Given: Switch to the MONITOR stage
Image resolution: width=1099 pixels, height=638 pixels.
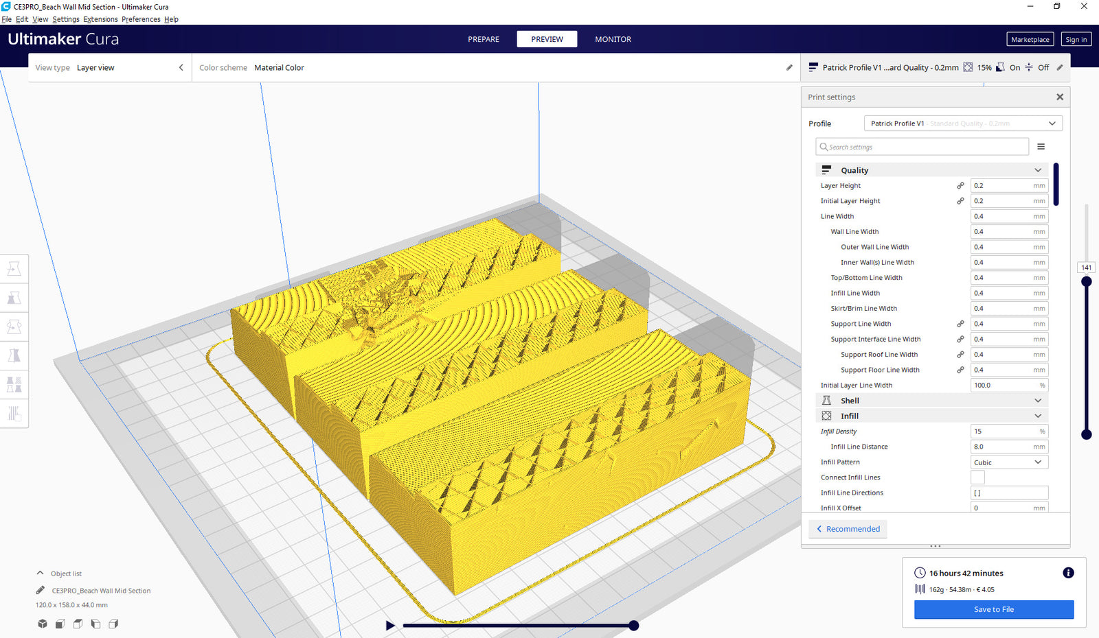Looking at the screenshot, I should 613,39.
